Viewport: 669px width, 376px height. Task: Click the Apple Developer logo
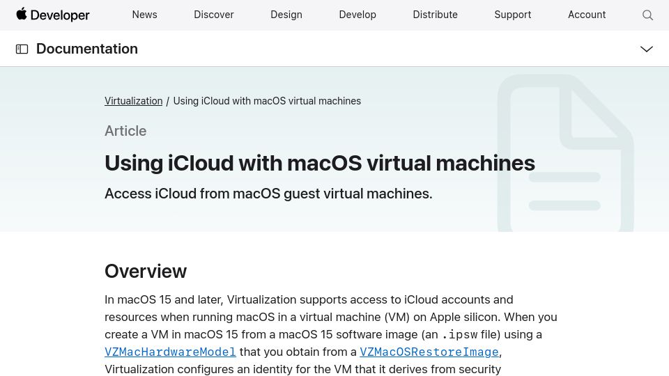pos(53,15)
